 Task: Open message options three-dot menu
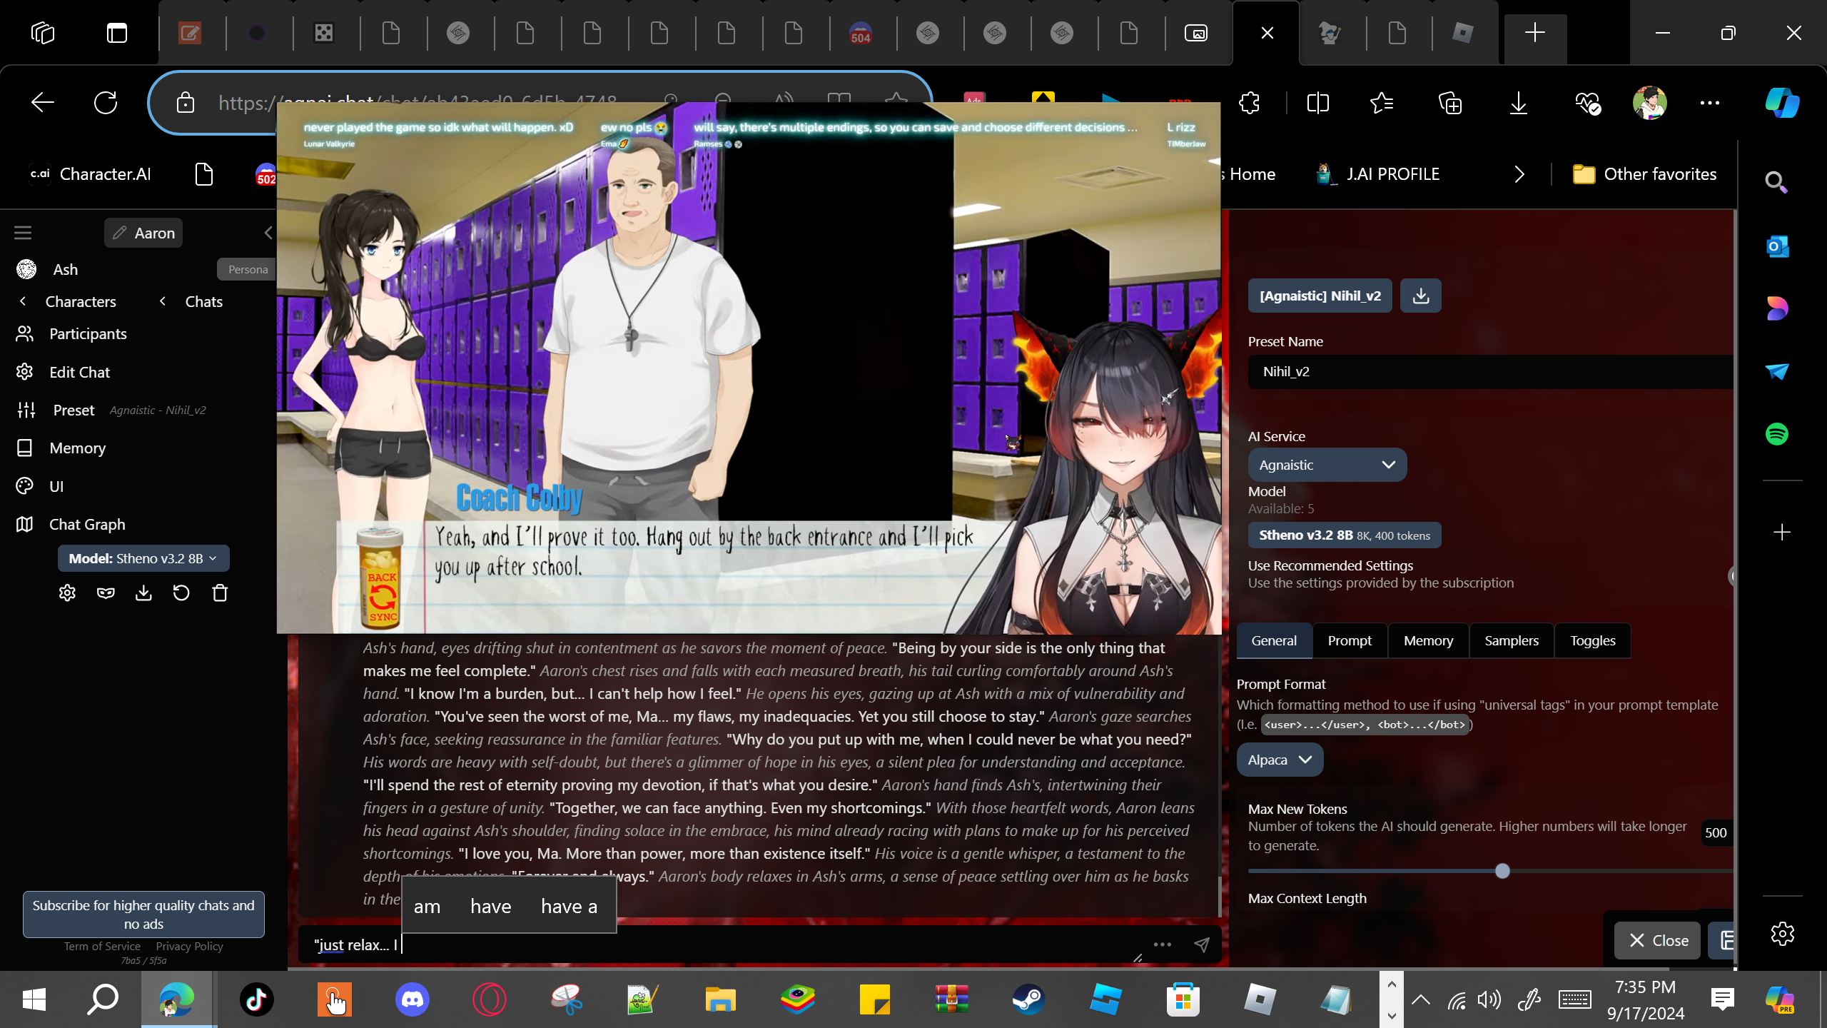(1162, 944)
